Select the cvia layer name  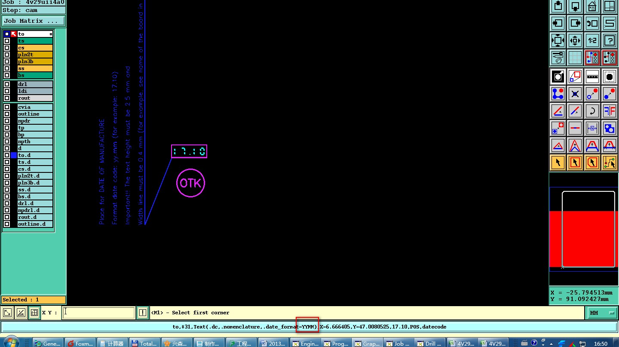35,107
